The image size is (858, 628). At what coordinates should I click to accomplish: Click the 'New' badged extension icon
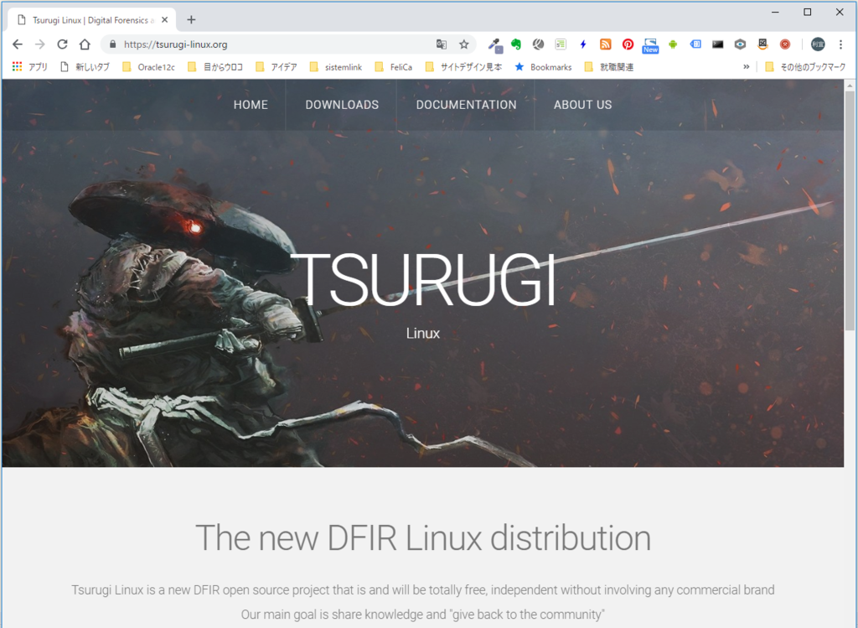pos(650,44)
